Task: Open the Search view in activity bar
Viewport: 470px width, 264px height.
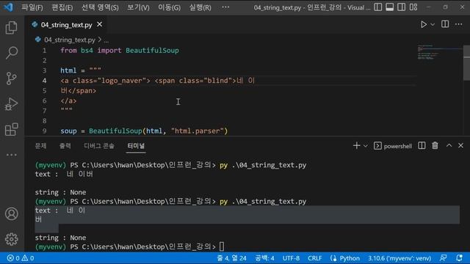Action: (12, 53)
